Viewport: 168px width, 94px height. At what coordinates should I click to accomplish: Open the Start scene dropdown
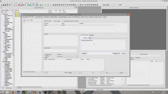[x=71, y=56]
